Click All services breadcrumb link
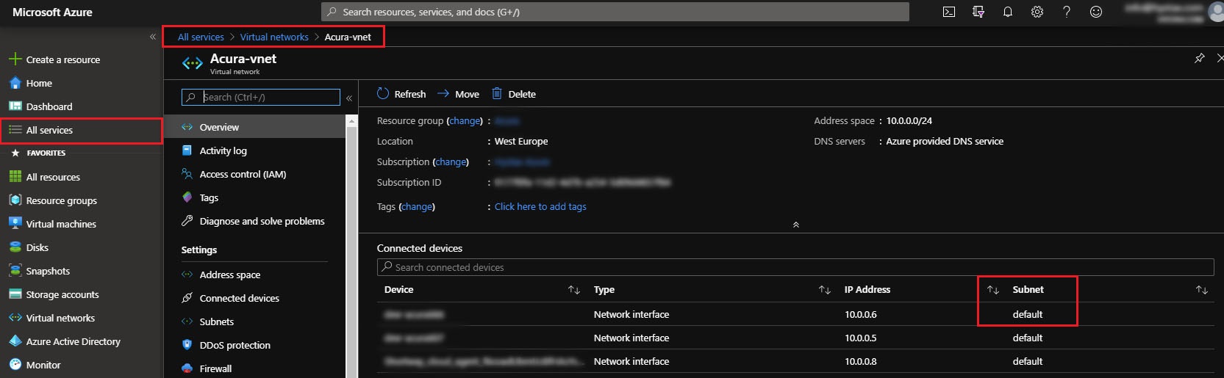This screenshot has width=1224, height=378. point(201,37)
